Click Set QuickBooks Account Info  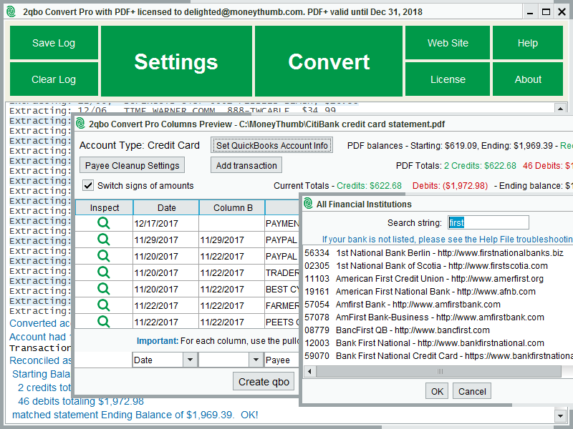(x=271, y=145)
